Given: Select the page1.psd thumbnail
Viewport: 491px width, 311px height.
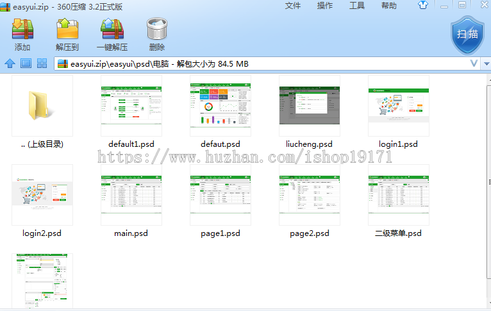Looking at the screenshot, I should click(x=221, y=195).
